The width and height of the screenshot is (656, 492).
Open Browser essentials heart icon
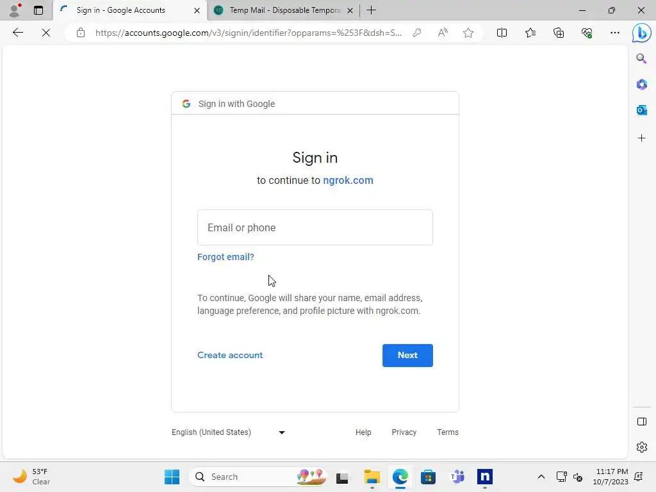pos(587,33)
